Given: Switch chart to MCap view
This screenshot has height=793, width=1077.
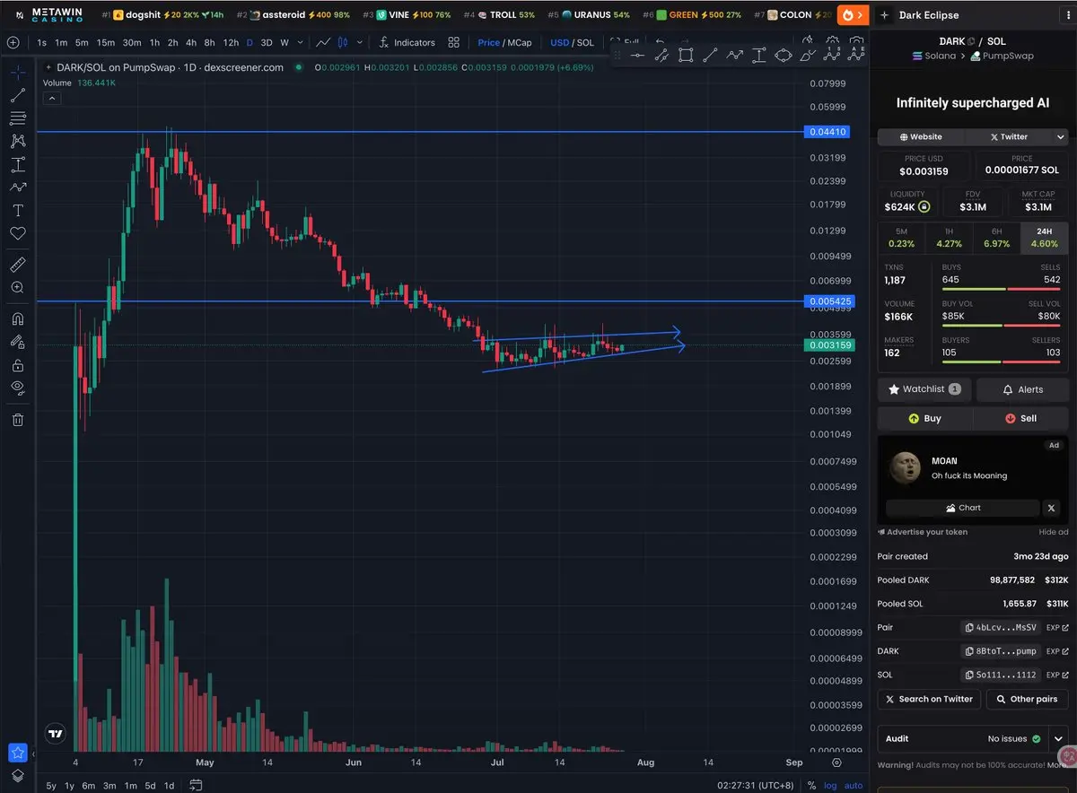Looking at the screenshot, I should pos(521,42).
